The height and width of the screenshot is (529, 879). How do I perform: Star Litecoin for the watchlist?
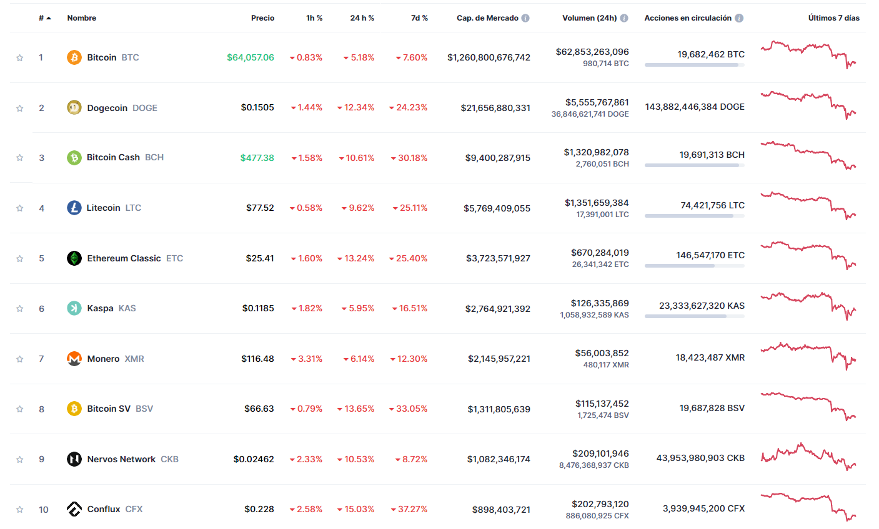[x=19, y=208]
